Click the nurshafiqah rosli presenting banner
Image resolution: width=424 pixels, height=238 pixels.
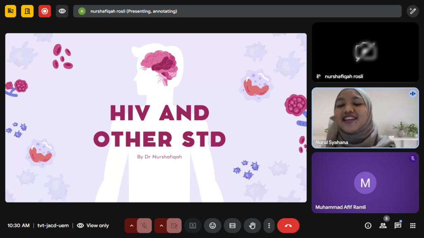[237, 11]
